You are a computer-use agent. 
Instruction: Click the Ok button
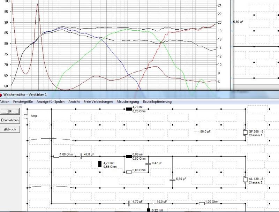(x=10, y=111)
